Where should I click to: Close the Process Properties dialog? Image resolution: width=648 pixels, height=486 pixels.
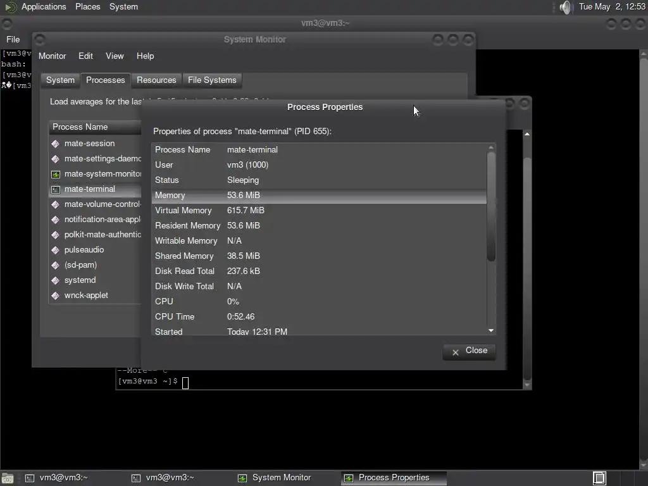tap(469, 352)
